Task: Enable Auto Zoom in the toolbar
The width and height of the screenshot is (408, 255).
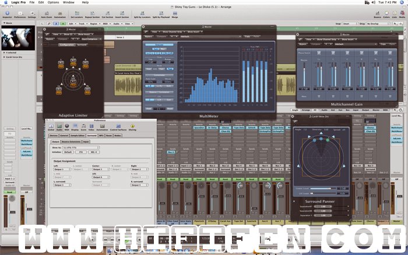Action: point(47,13)
